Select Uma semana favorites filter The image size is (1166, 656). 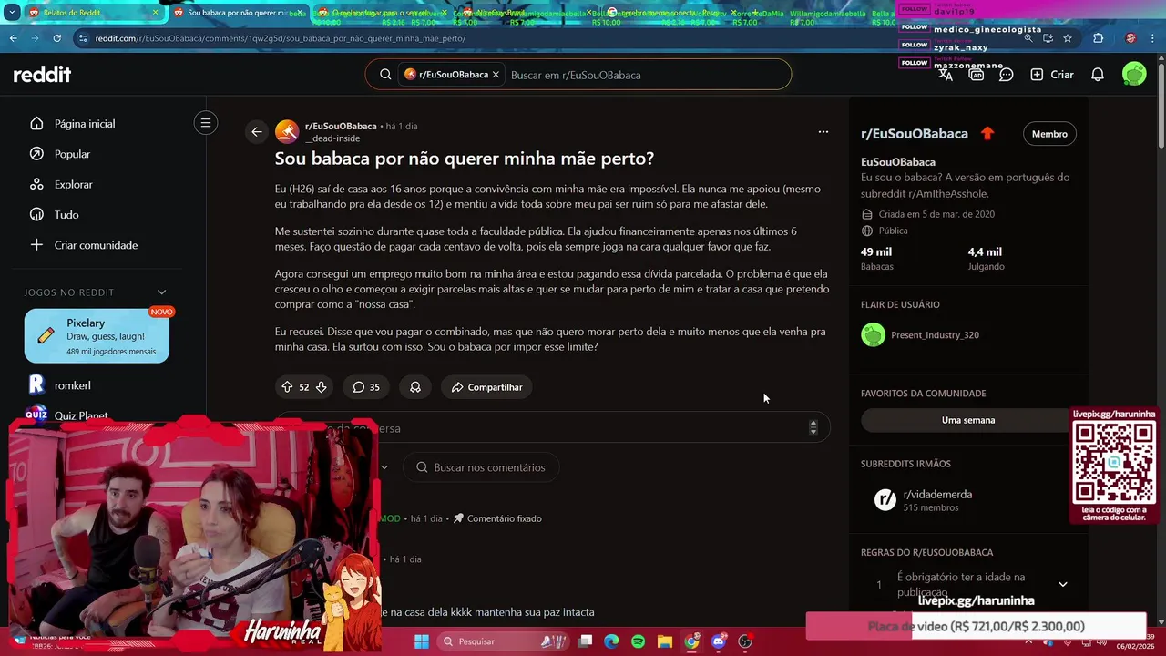(968, 420)
